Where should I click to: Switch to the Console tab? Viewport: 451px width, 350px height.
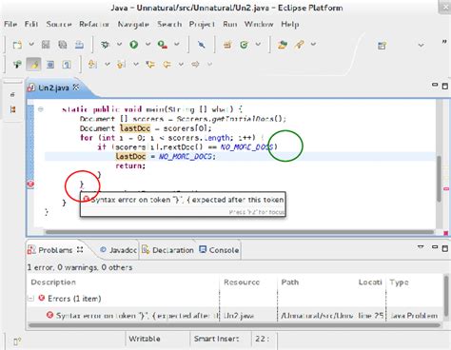[219, 250]
